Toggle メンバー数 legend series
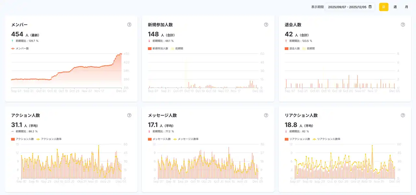416x195 pixels. point(20,48)
